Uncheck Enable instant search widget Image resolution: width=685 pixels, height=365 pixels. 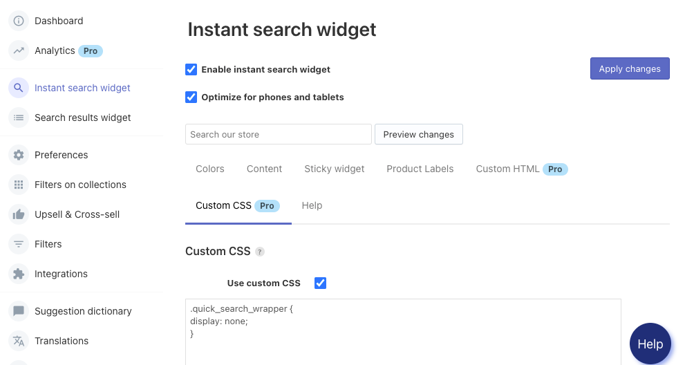click(x=191, y=70)
